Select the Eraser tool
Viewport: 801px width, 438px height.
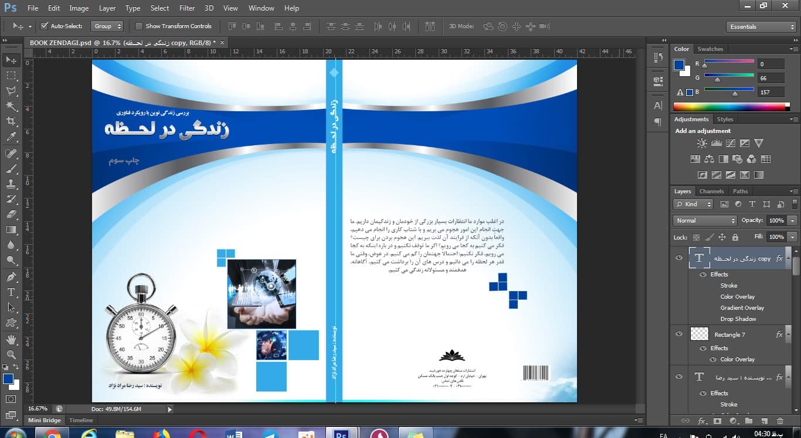tap(11, 214)
